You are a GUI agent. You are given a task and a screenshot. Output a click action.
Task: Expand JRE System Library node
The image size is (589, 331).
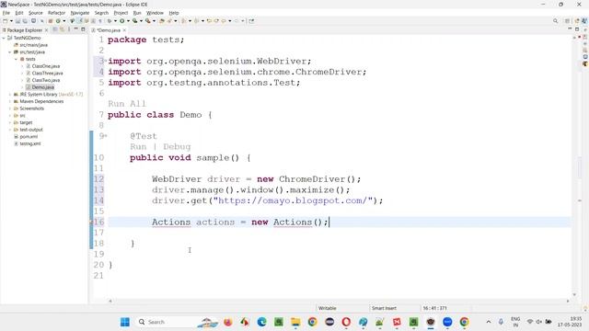point(10,95)
